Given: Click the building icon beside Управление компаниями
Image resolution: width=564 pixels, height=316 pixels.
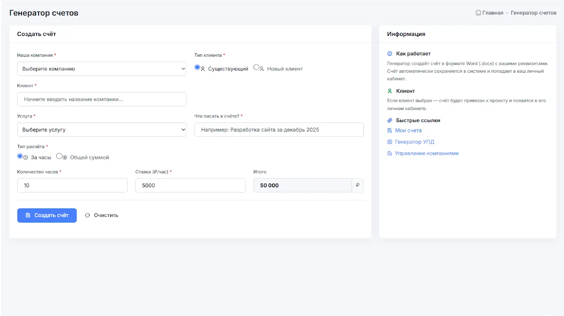Looking at the screenshot, I should pos(390,153).
